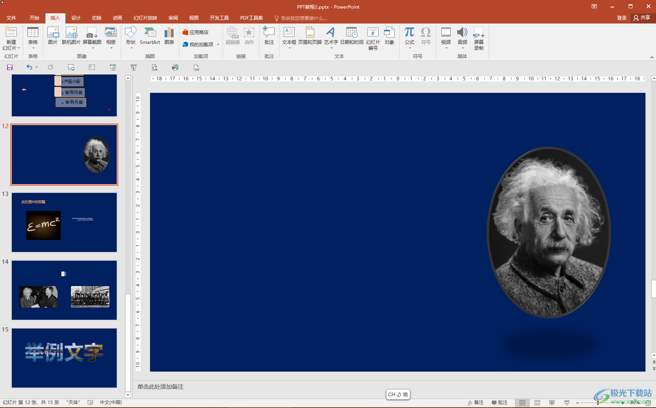Image resolution: width=656 pixels, height=408 pixels.
Task: Click the Screenshot (屏幕截图) icon
Action: click(92, 32)
